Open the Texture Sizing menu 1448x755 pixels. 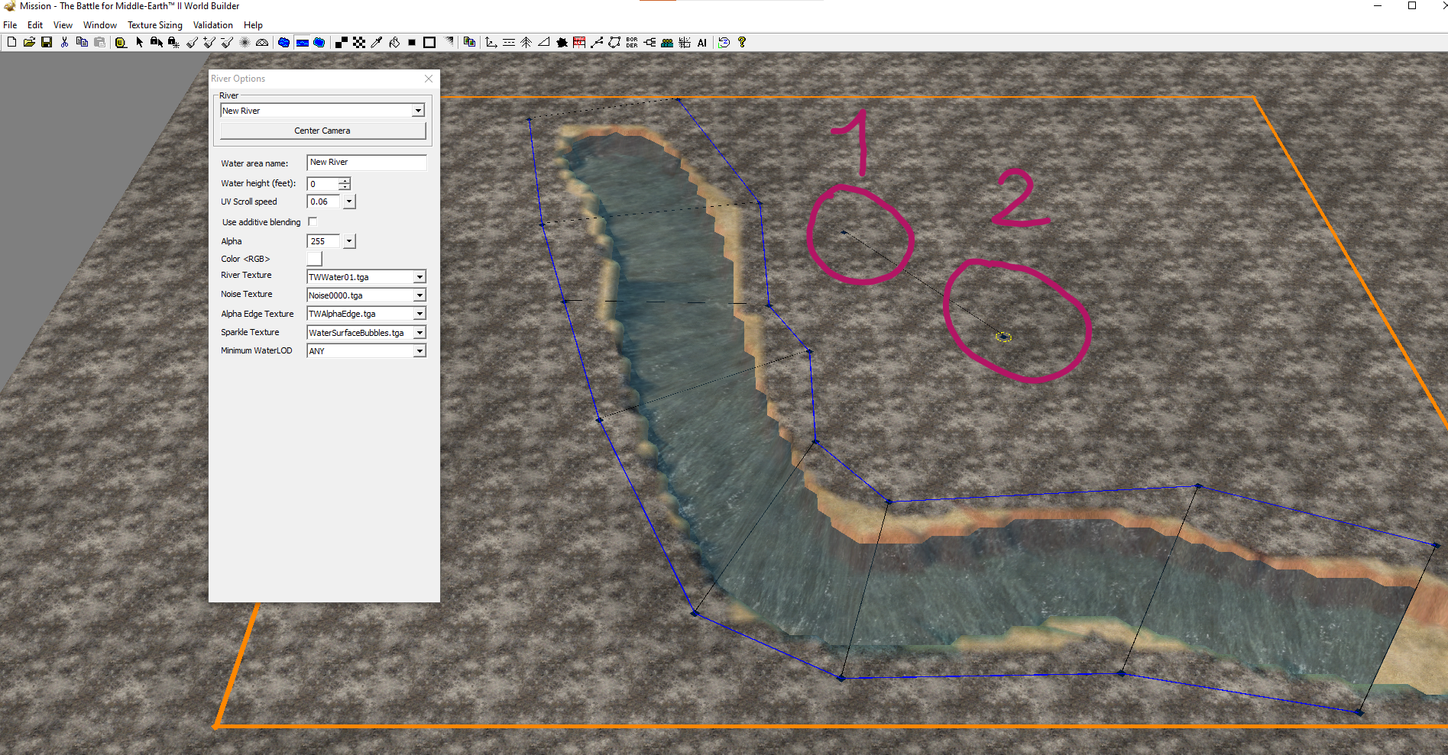point(155,25)
